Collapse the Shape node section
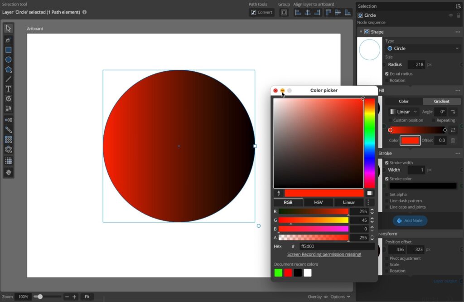Image resolution: width=464 pixels, height=302 pixels. coord(361,32)
